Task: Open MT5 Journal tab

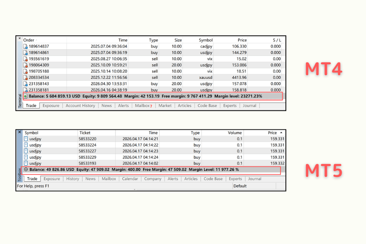Action: (x=255, y=179)
